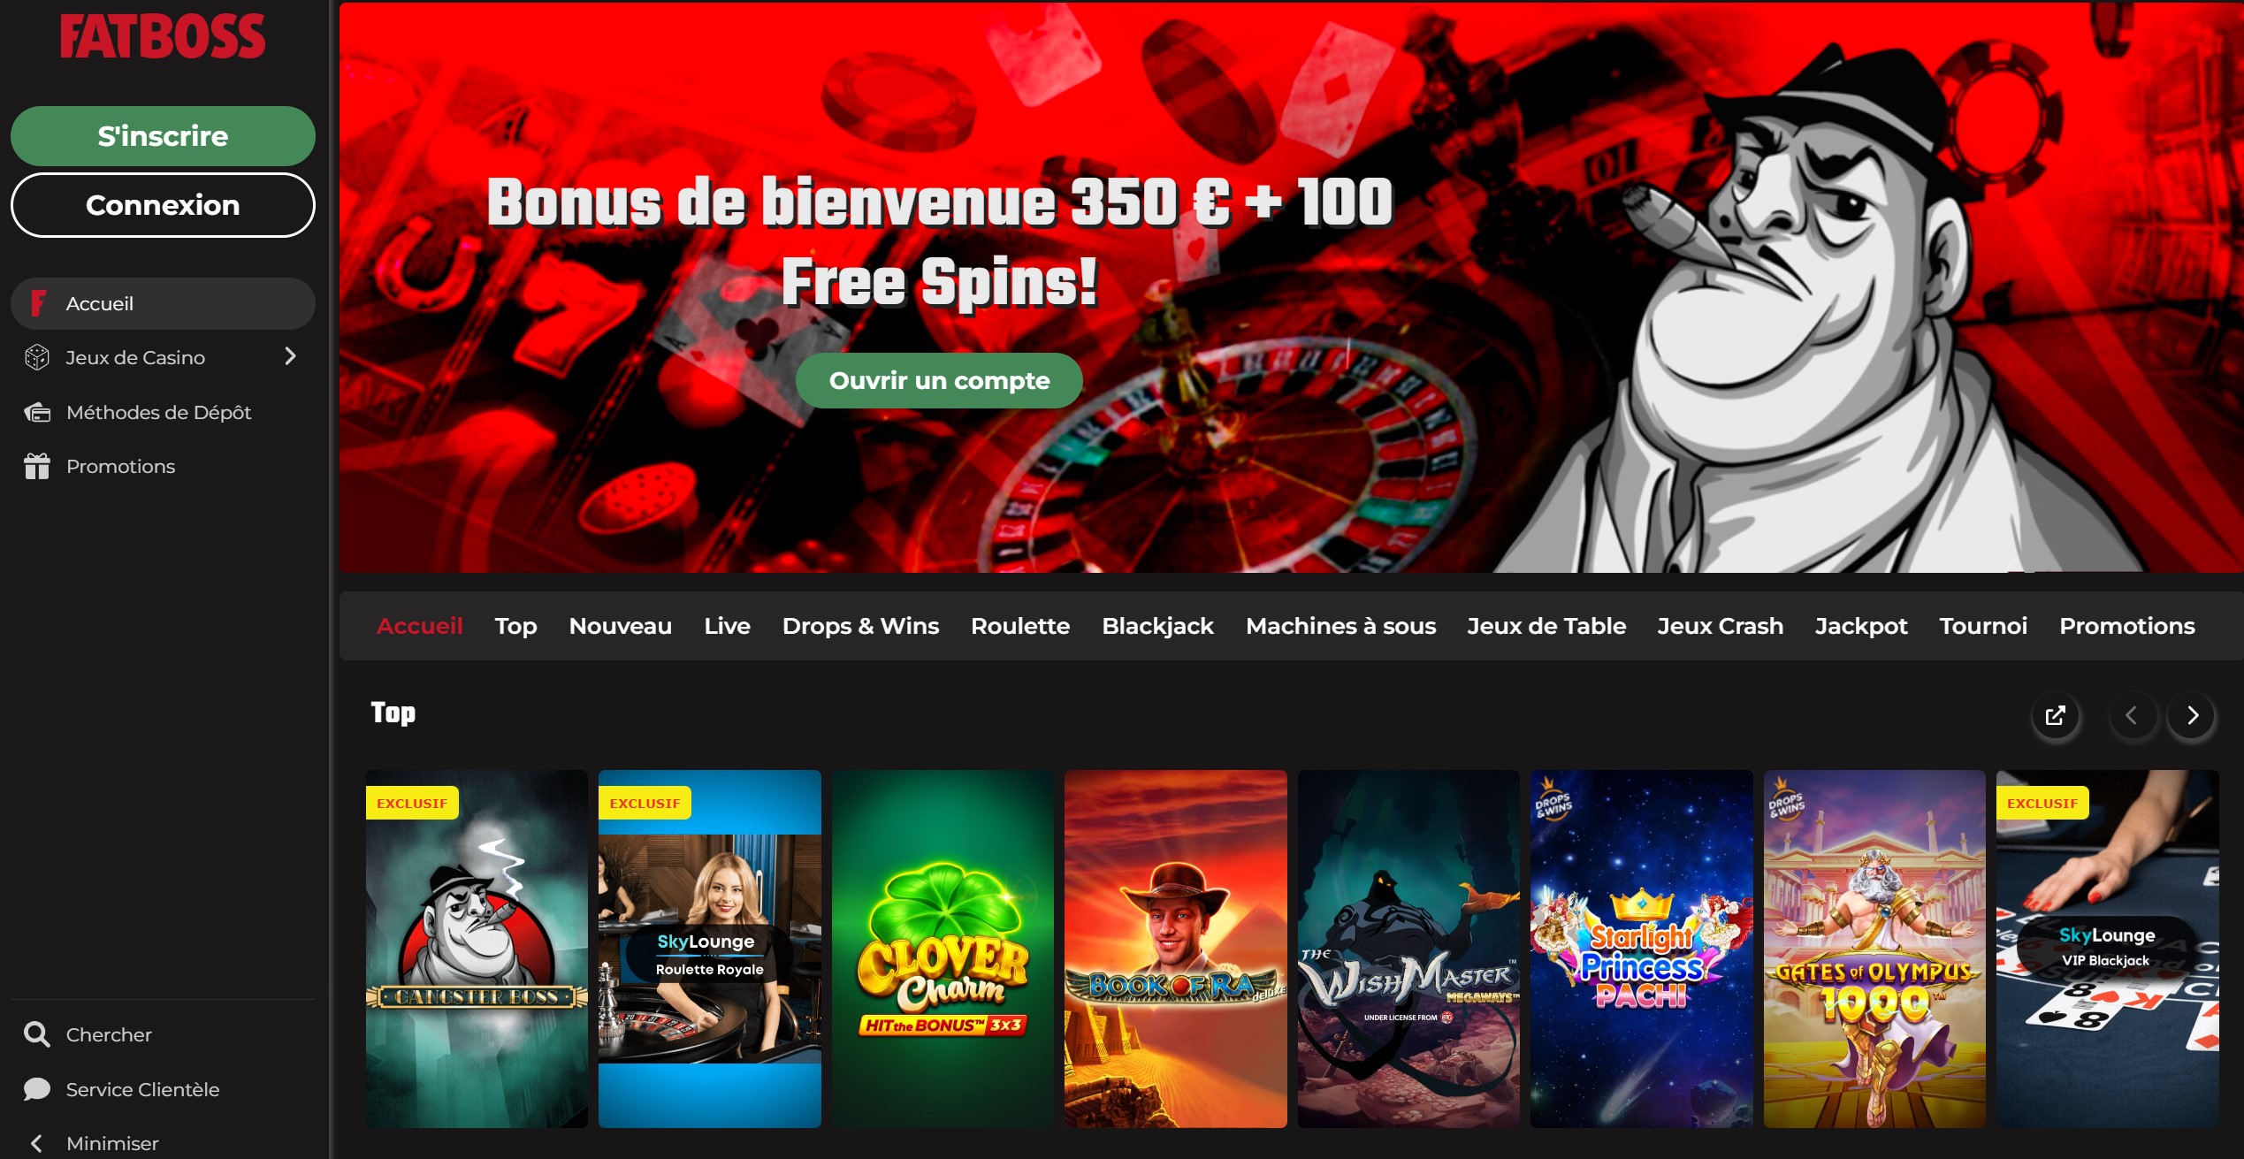Image resolution: width=2244 pixels, height=1159 pixels.
Task: Click the Service Clientèle chat bubble icon
Action: coord(37,1089)
